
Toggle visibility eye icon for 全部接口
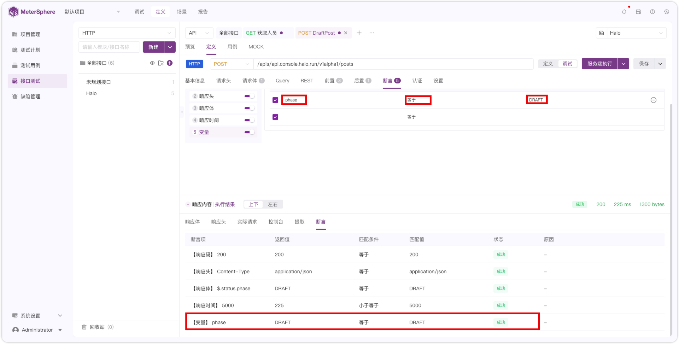pos(152,63)
